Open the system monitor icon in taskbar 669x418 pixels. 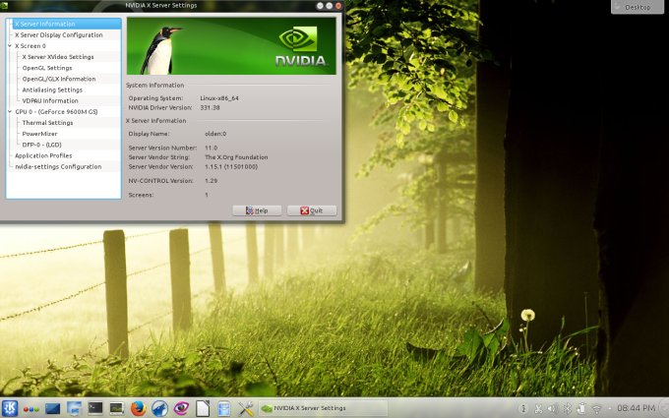point(116,408)
